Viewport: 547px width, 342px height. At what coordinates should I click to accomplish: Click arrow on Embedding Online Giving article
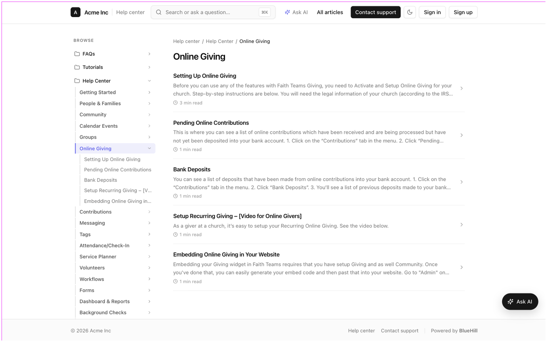[x=462, y=268]
